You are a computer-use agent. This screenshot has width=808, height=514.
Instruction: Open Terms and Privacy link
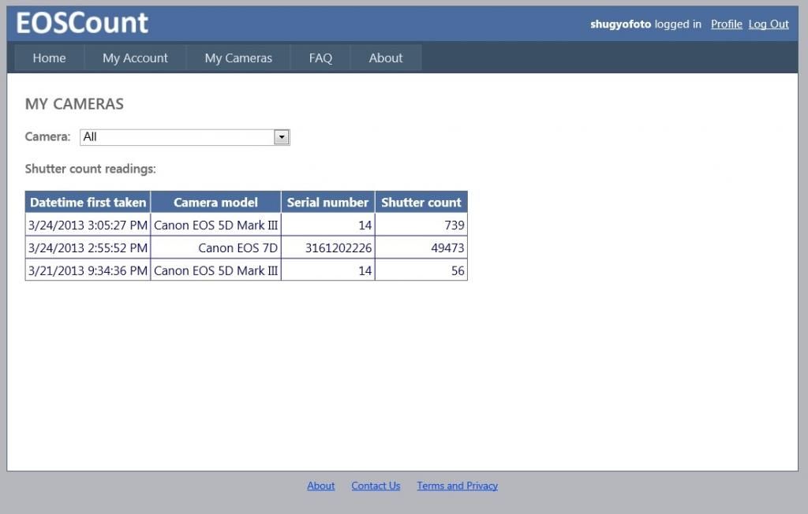pyautogui.click(x=457, y=486)
